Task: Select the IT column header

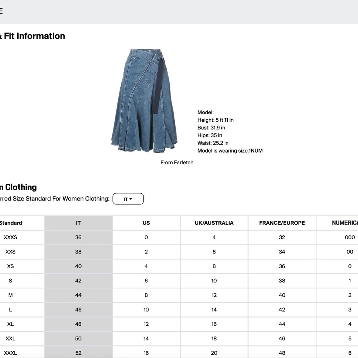Action: [78, 223]
